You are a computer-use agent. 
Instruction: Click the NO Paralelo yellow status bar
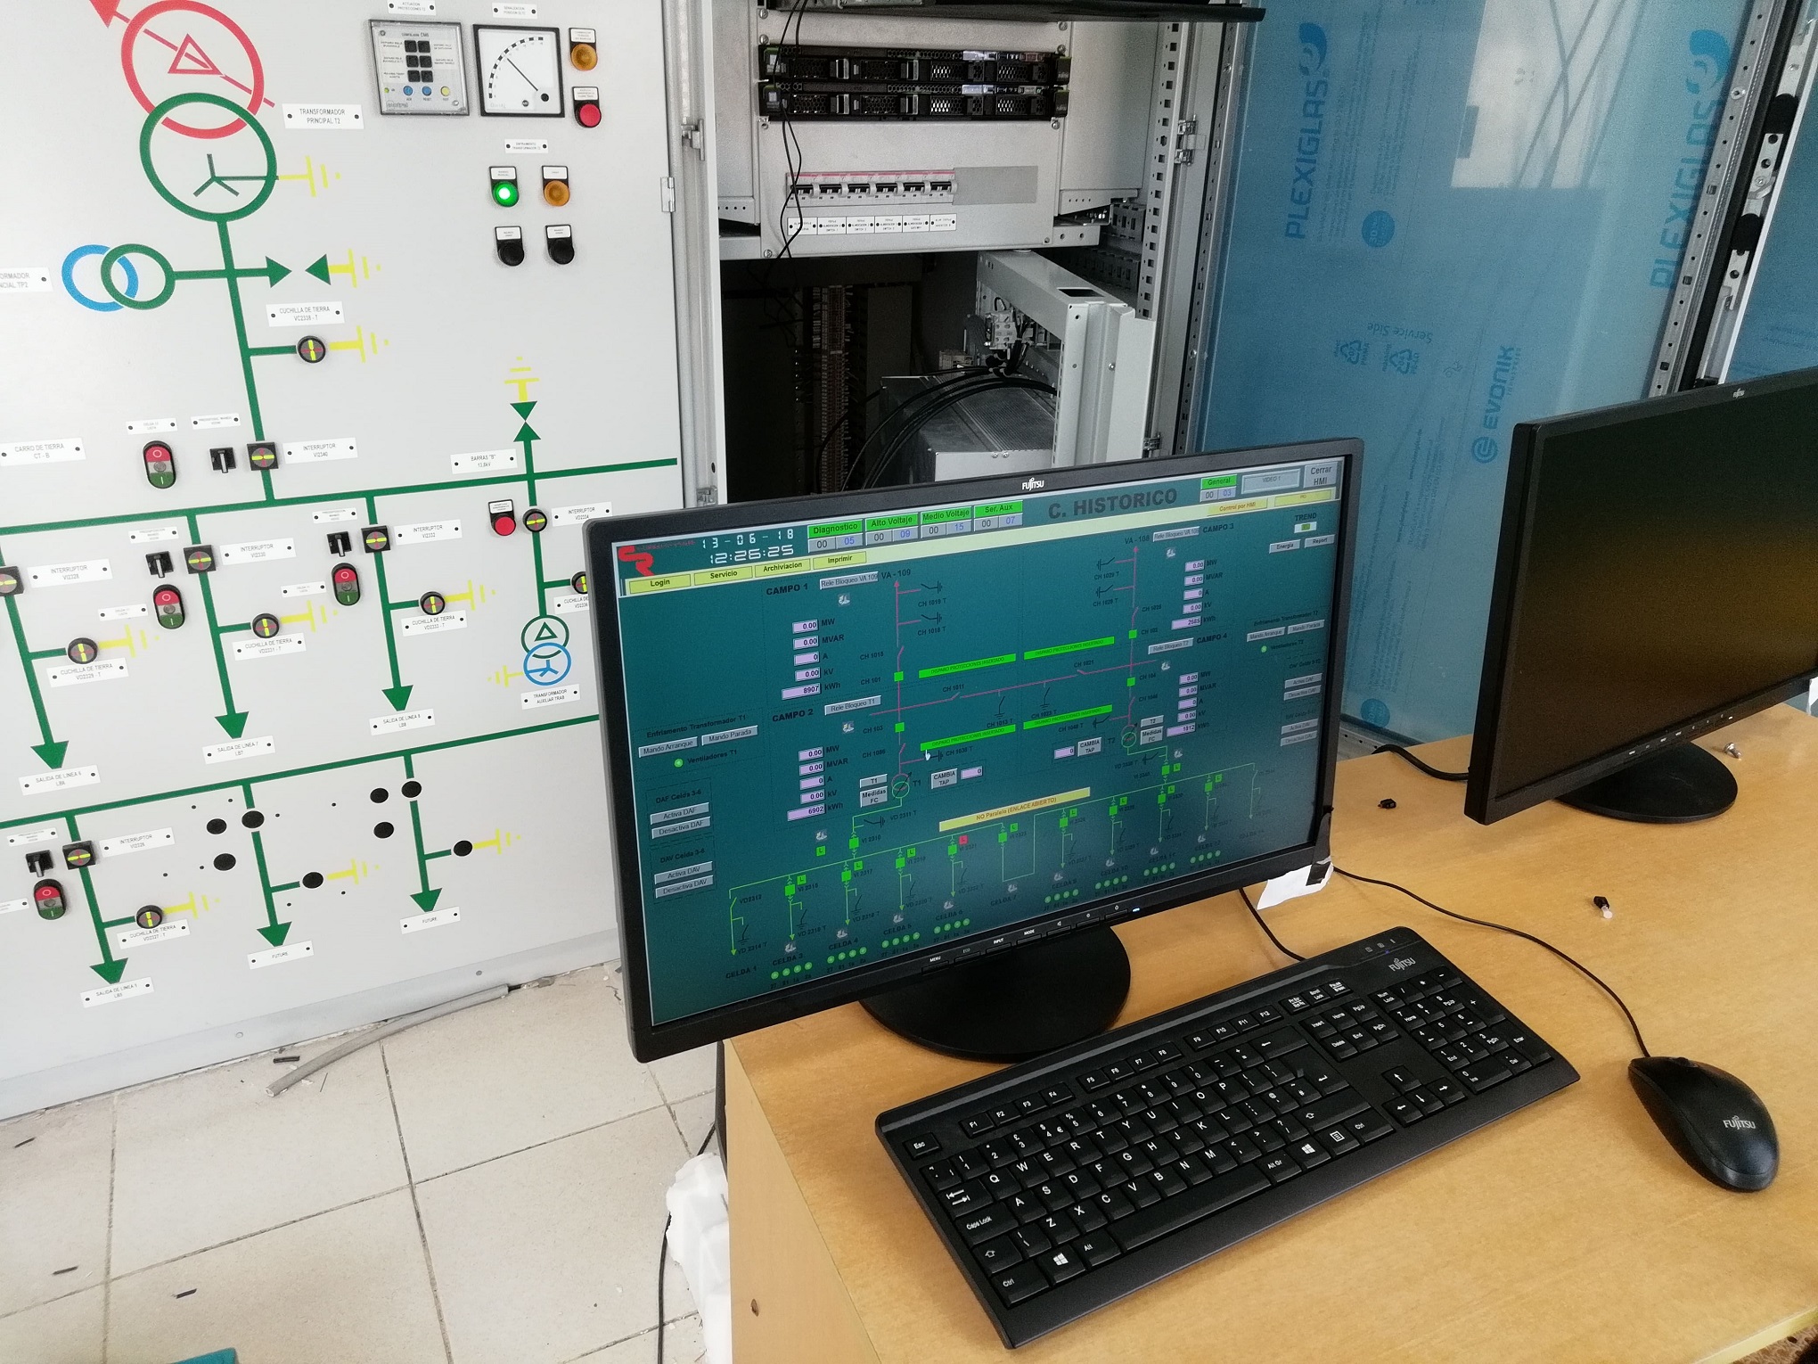pos(1014,808)
